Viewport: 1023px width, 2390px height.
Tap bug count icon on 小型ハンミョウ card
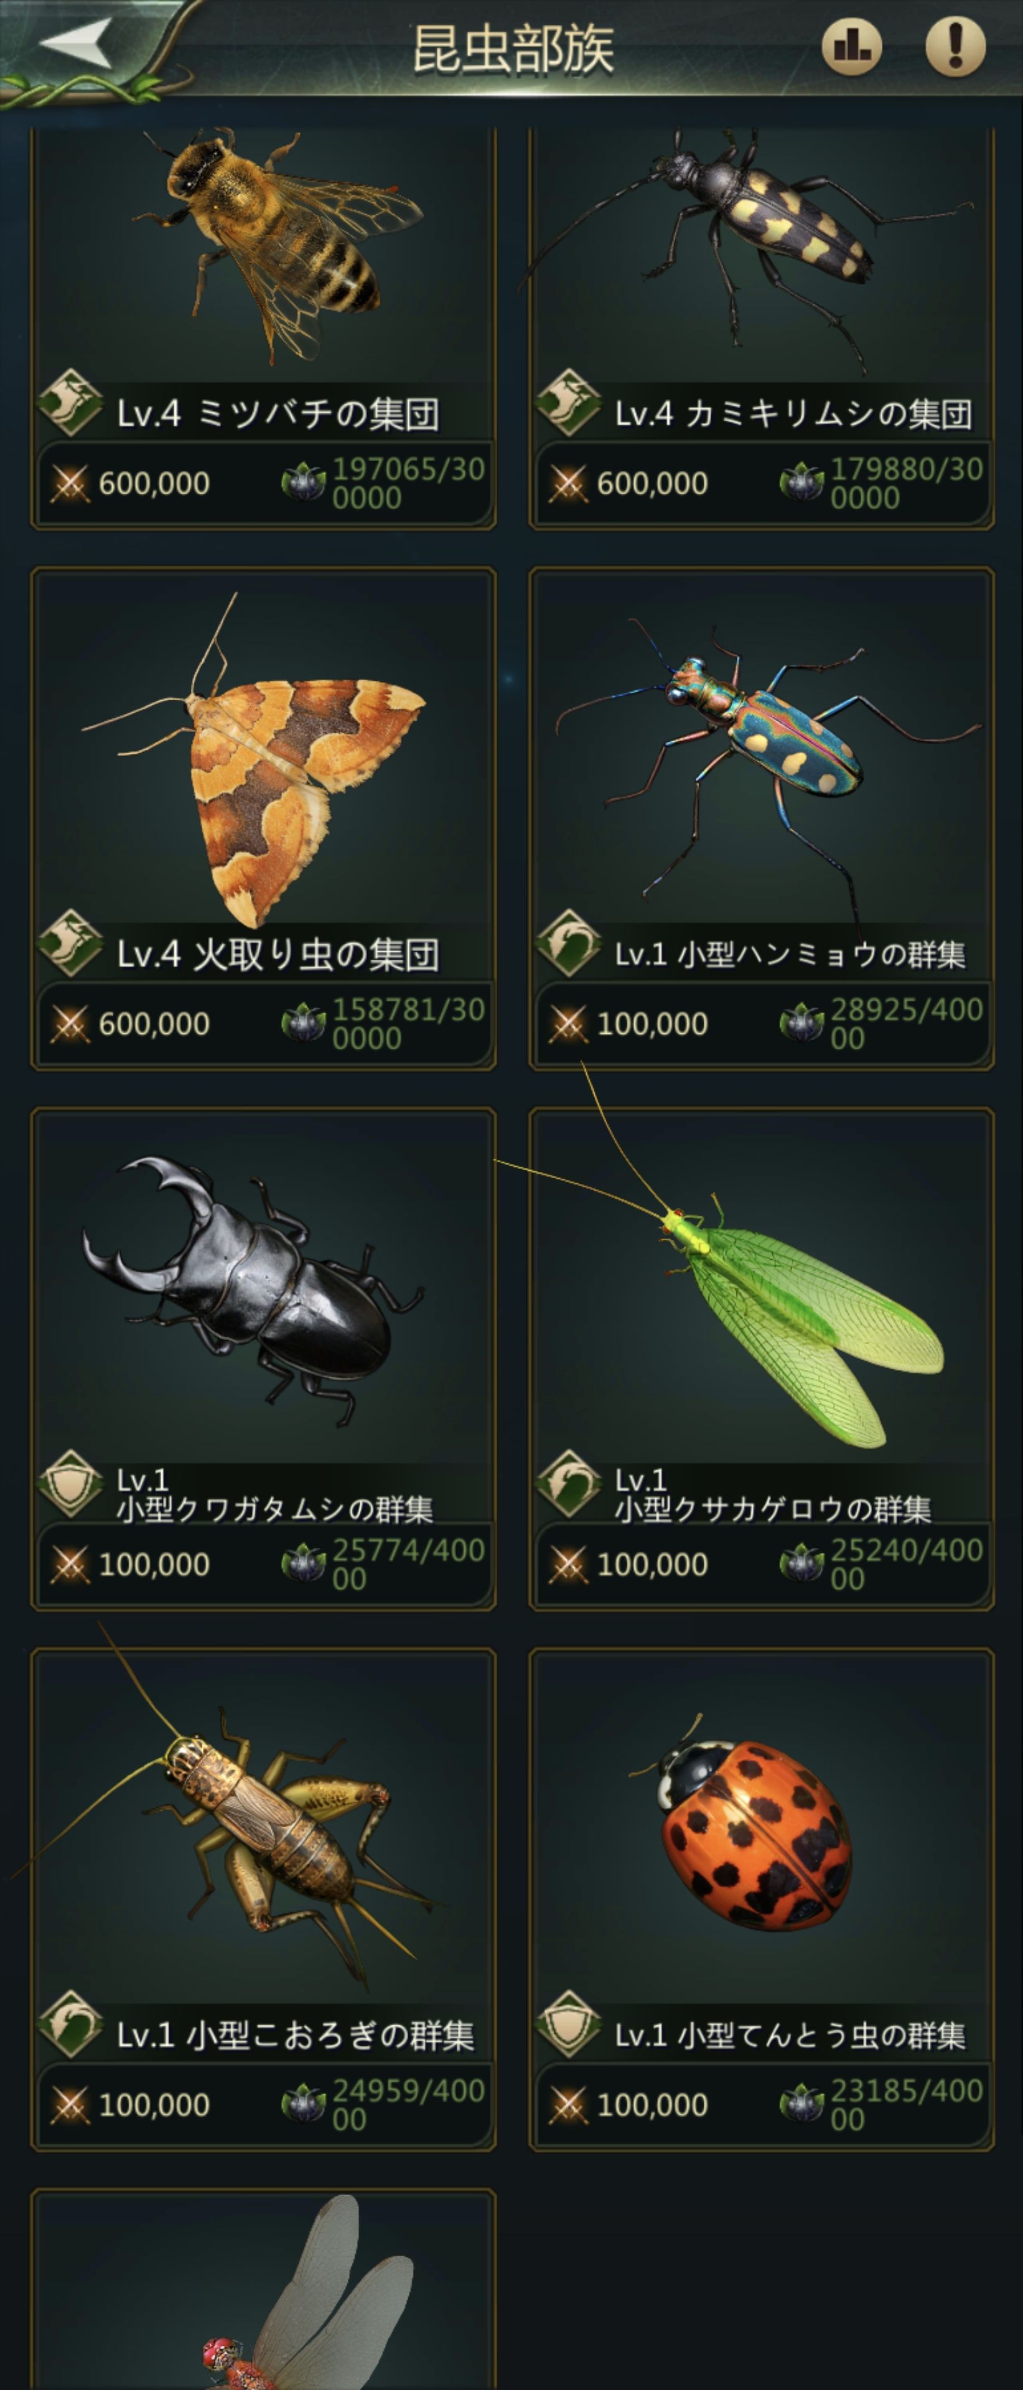click(801, 1023)
